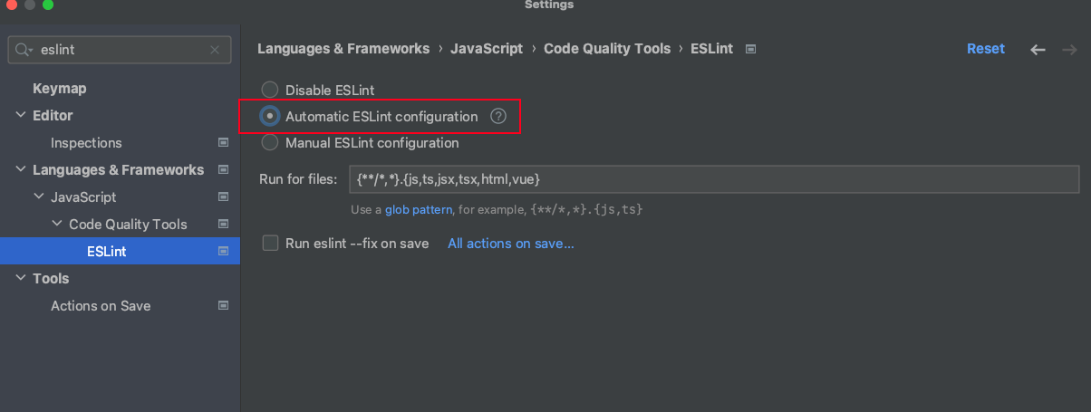Click the ESLint breadcrumb text
This screenshot has height=412, width=1091.
coord(712,49)
